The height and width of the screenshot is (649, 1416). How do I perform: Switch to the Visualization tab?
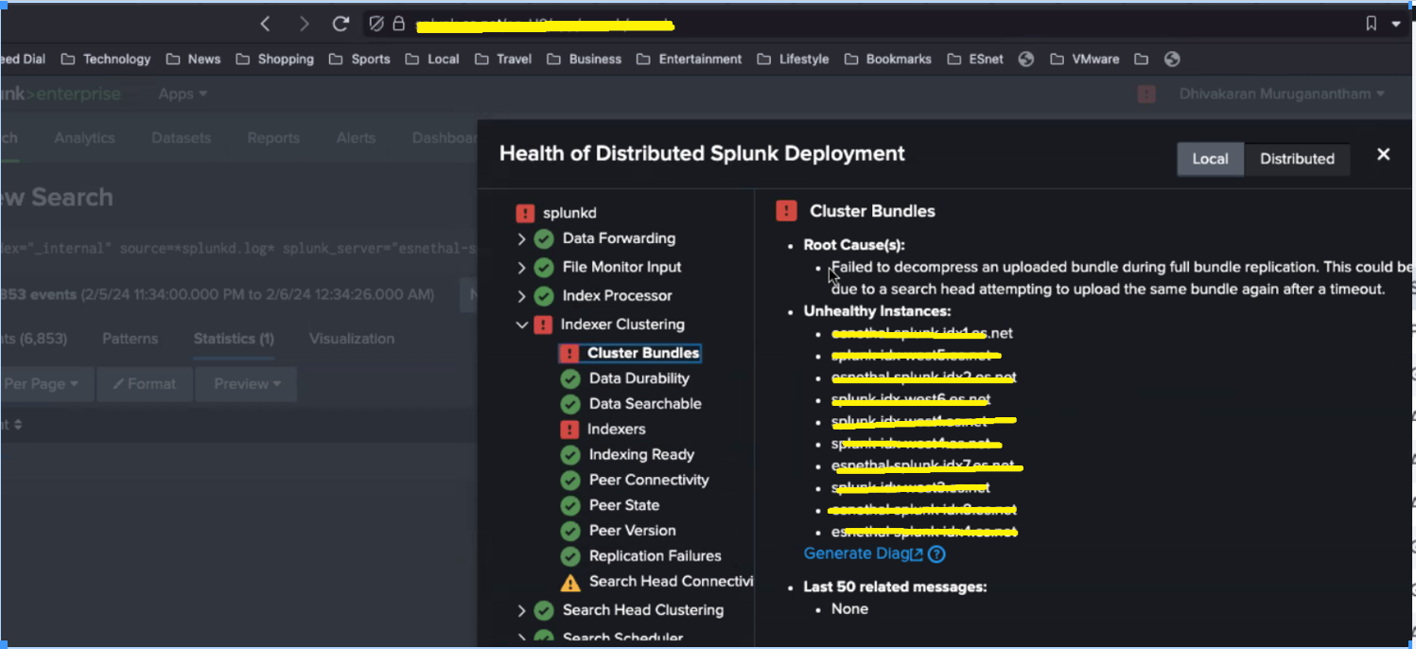(x=352, y=338)
